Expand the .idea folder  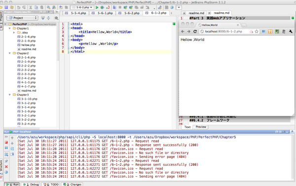14,33
